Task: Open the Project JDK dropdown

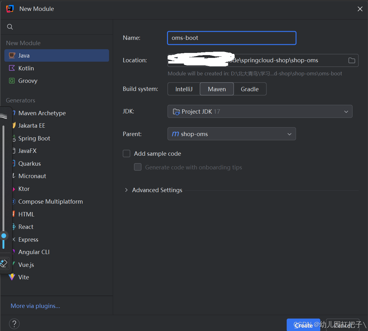Action: 260,111
